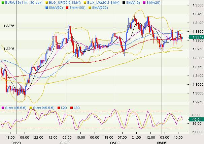Click the red SMA(100) legend swatch

[67, 8]
